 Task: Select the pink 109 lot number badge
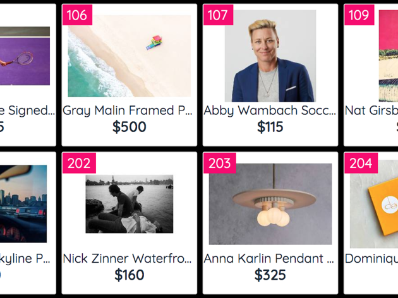pos(359,15)
